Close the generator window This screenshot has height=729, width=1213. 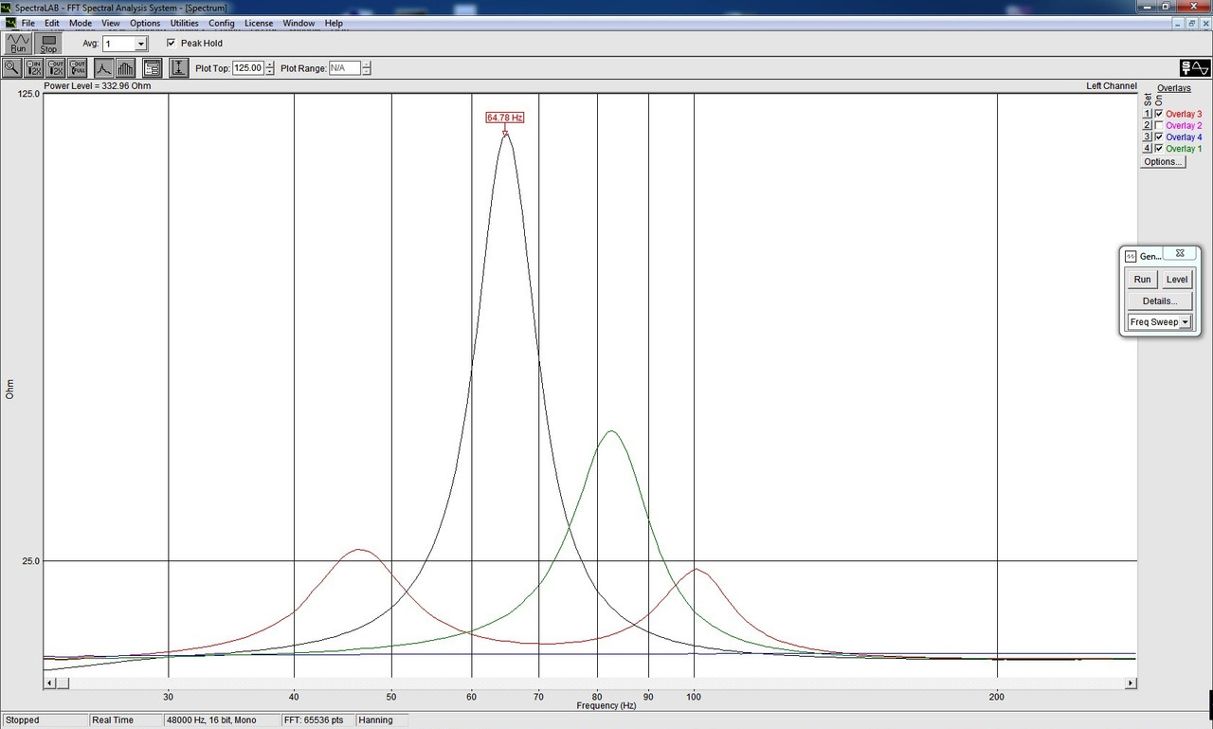pos(1180,254)
